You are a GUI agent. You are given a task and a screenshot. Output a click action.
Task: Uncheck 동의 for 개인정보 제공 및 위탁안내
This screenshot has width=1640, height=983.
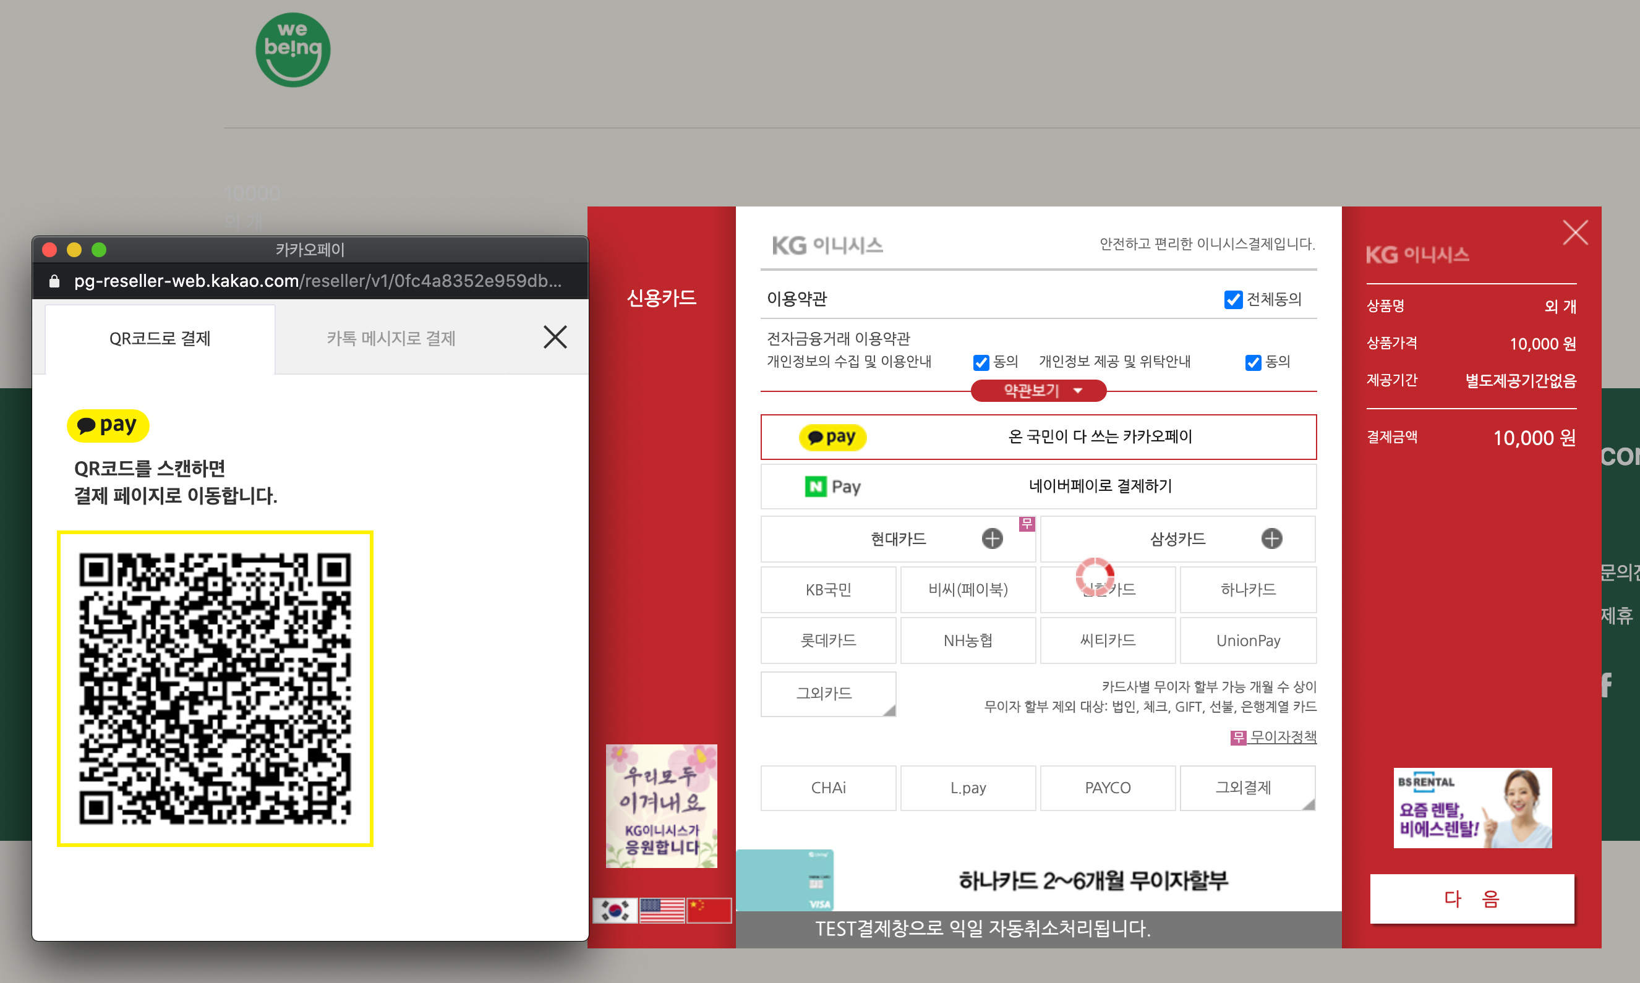pos(1252,362)
